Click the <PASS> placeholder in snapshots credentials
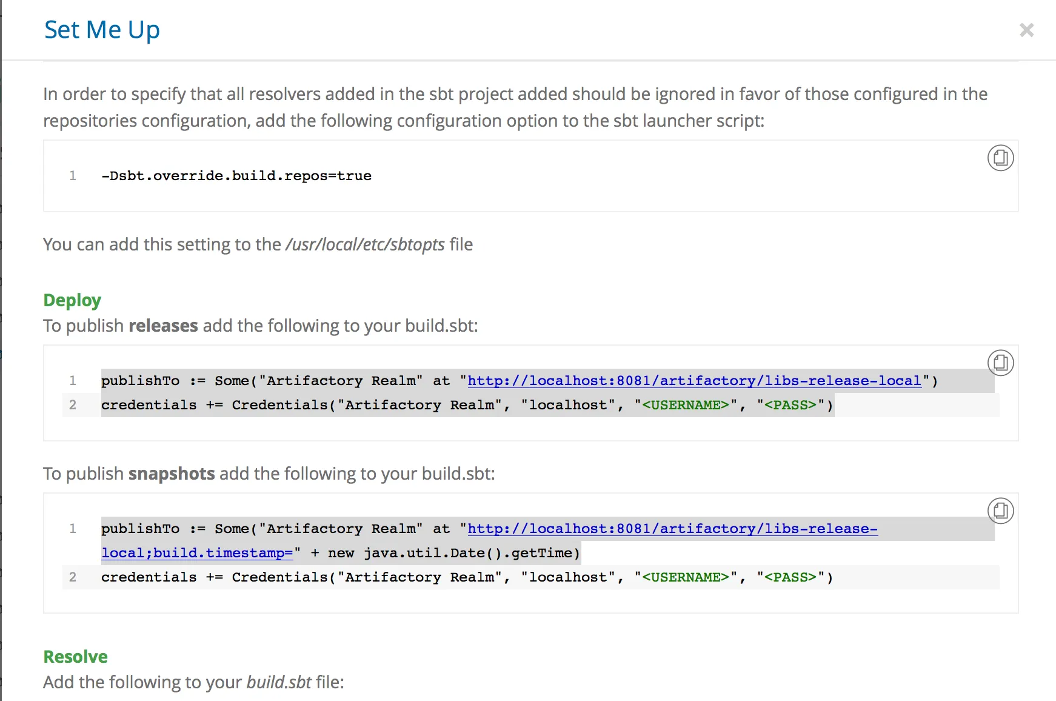 790,577
